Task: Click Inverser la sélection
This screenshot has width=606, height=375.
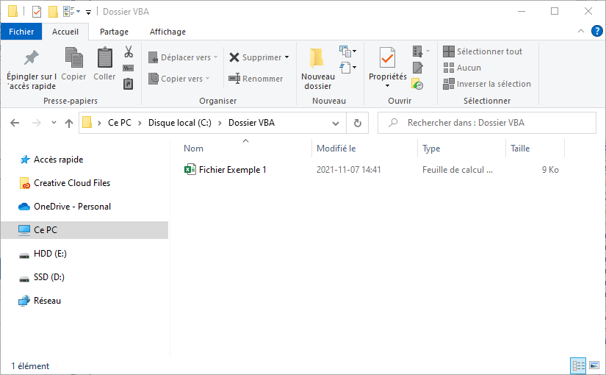Action: click(487, 84)
